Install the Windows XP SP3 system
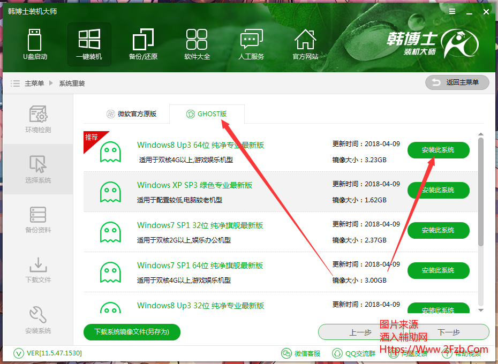The height and width of the screenshot is (364, 498). point(438,190)
